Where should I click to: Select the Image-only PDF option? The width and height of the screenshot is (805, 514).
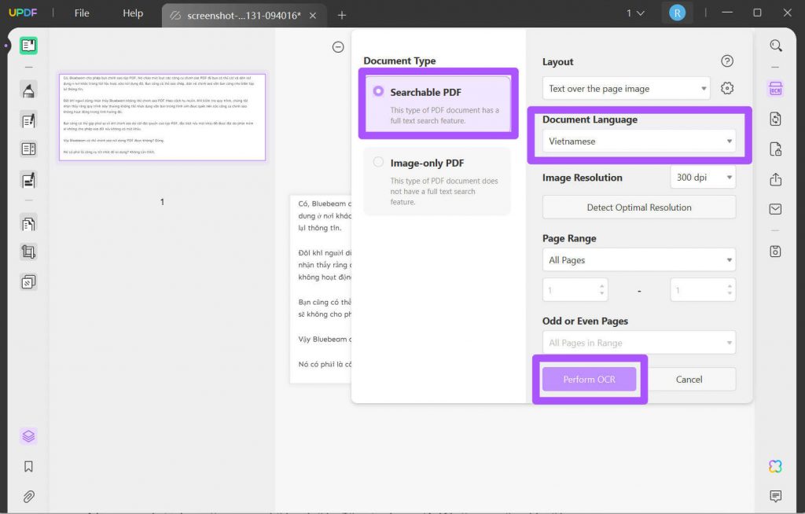[378, 163]
